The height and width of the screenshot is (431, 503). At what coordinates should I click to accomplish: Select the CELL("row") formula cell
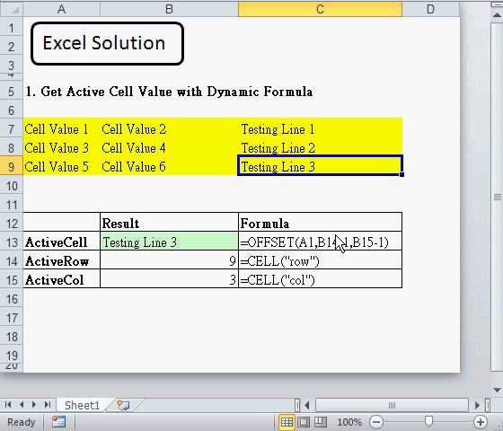[320, 260]
